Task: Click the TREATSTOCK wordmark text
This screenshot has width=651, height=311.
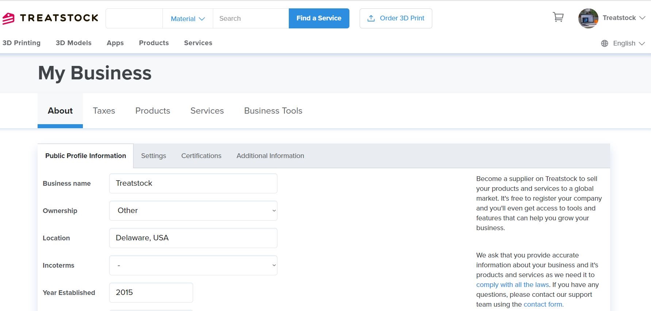Action: click(x=59, y=18)
